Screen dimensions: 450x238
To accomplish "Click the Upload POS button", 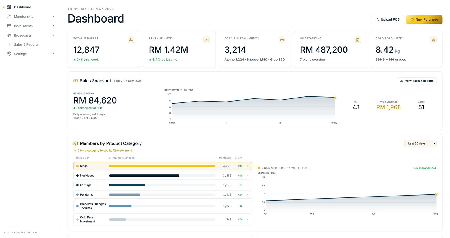I will pos(388,19).
